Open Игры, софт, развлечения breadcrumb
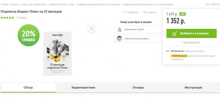The image size is (220, 97). tap(34, 4)
